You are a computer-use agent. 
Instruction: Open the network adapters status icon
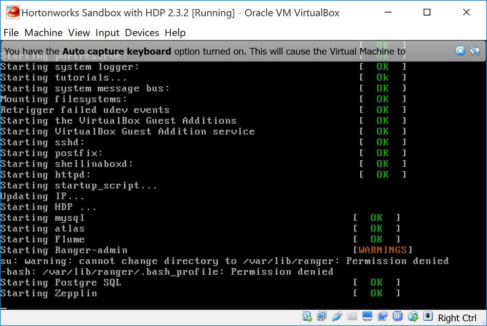coord(322,316)
